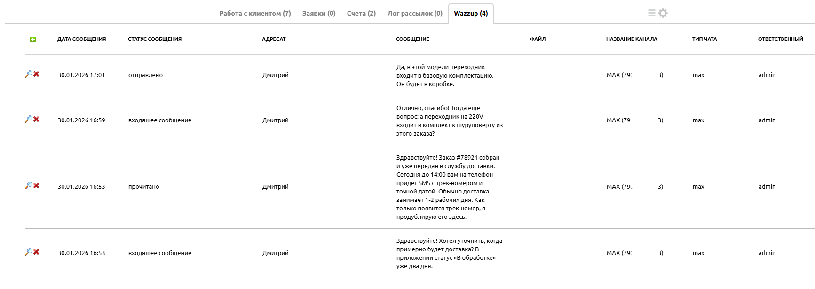
Task: Delete the 16:59 incoming message row
Action: click(x=36, y=119)
